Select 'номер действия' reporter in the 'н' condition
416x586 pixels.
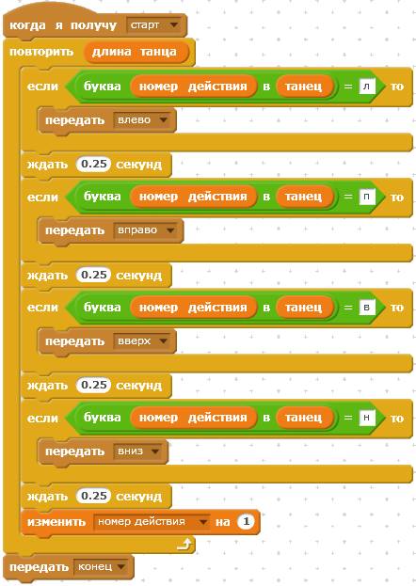click(x=193, y=418)
